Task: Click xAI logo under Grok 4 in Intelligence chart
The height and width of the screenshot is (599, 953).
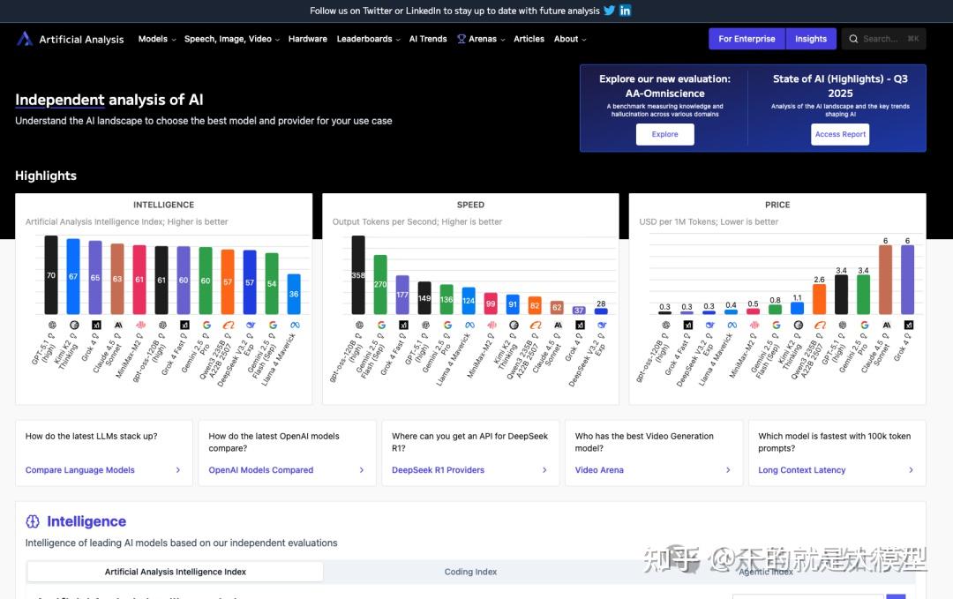Action: point(96,325)
